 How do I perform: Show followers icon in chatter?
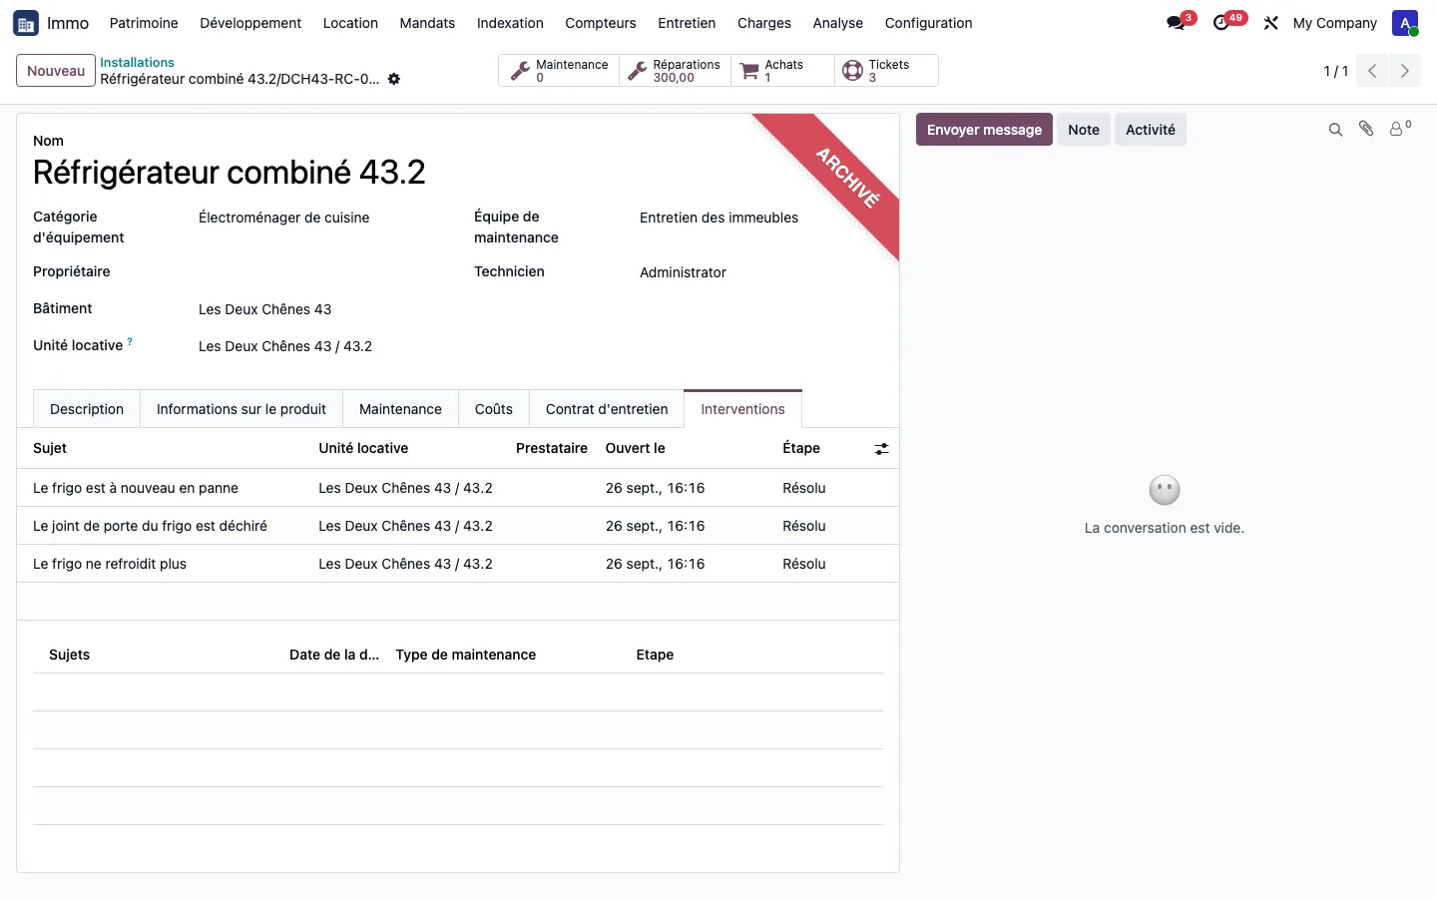coord(1400,129)
